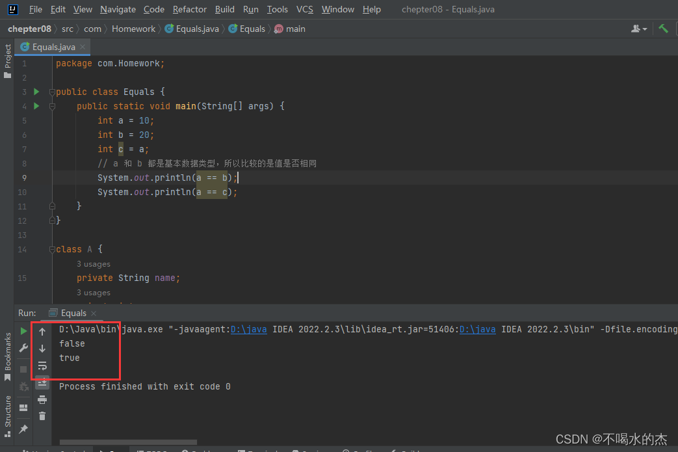Click the console horizontal scrollbar

click(128, 442)
